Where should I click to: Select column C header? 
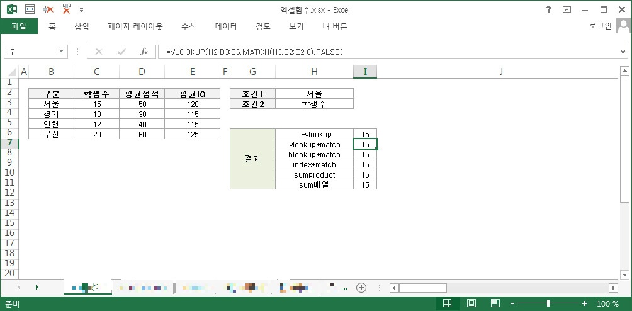click(97, 72)
